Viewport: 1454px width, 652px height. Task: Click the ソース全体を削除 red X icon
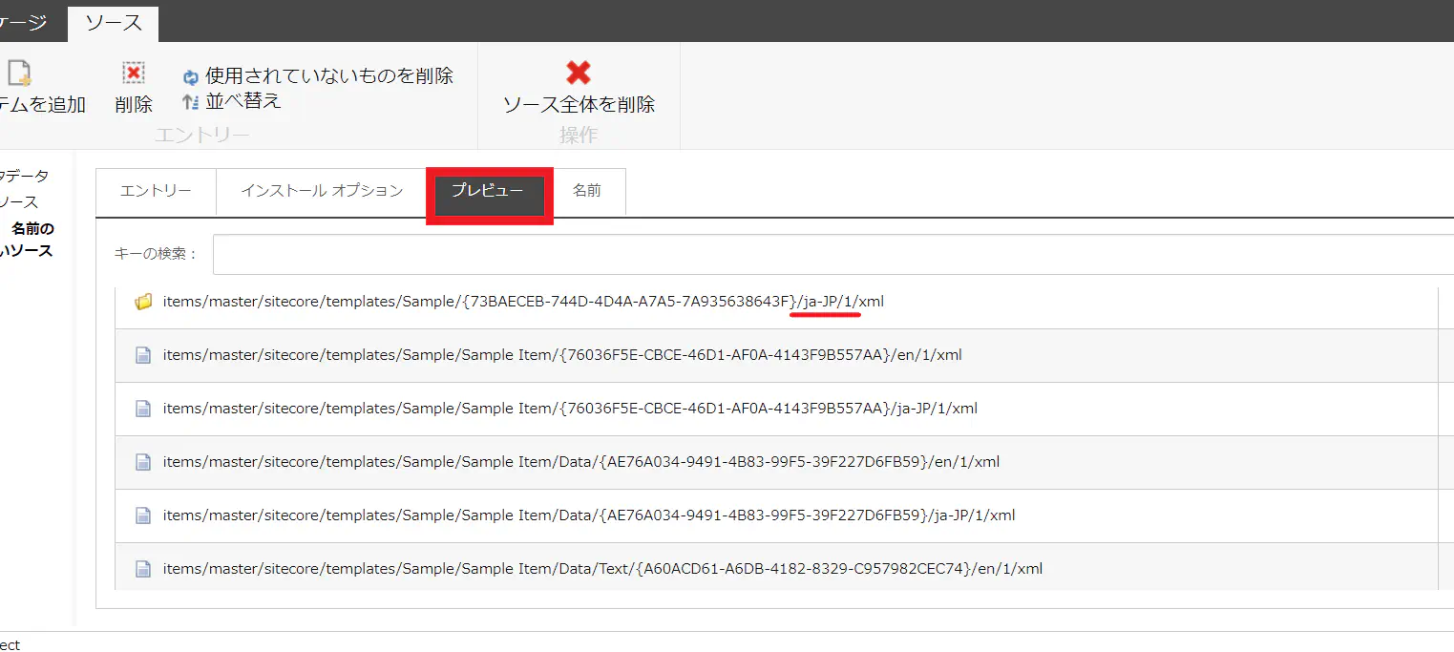[579, 73]
